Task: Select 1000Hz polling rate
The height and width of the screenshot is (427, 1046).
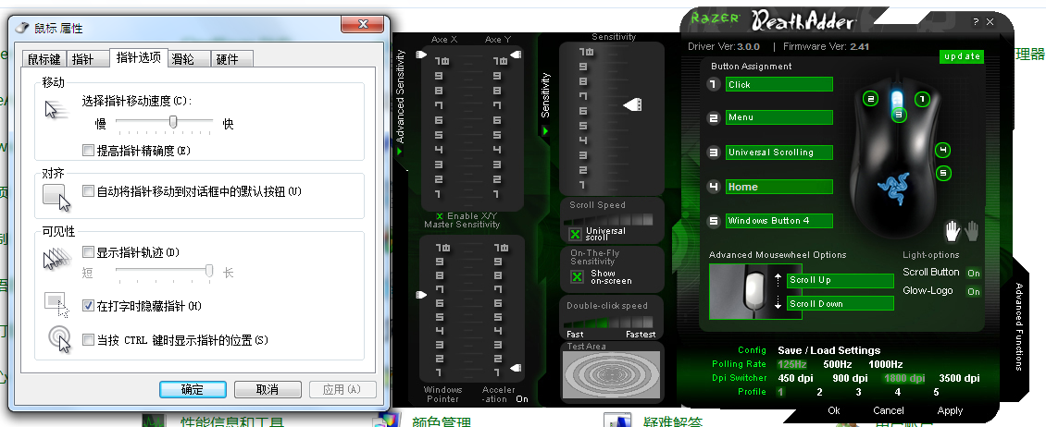Action: (x=886, y=364)
